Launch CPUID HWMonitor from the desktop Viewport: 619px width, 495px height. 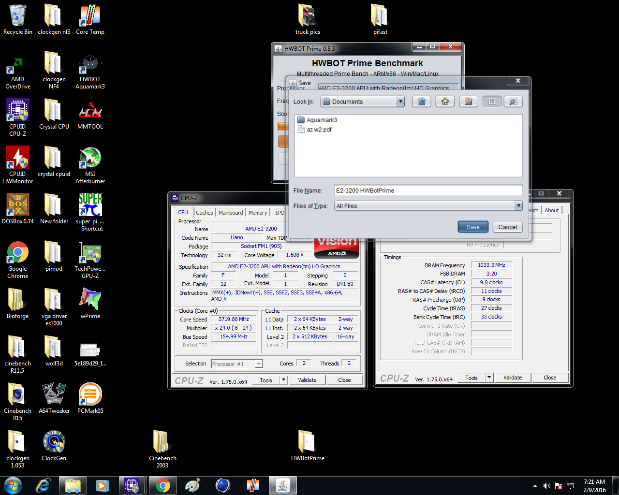click(x=18, y=165)
